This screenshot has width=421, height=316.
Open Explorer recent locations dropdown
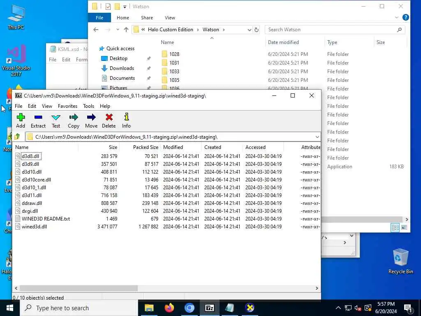tap(118, 30)
